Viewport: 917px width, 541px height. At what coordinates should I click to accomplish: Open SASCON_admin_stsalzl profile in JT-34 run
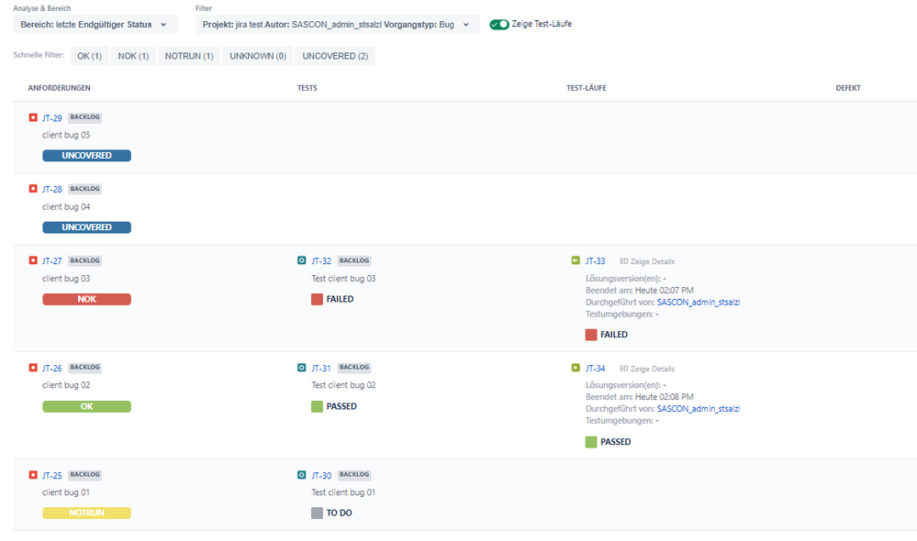click(699, 408)
